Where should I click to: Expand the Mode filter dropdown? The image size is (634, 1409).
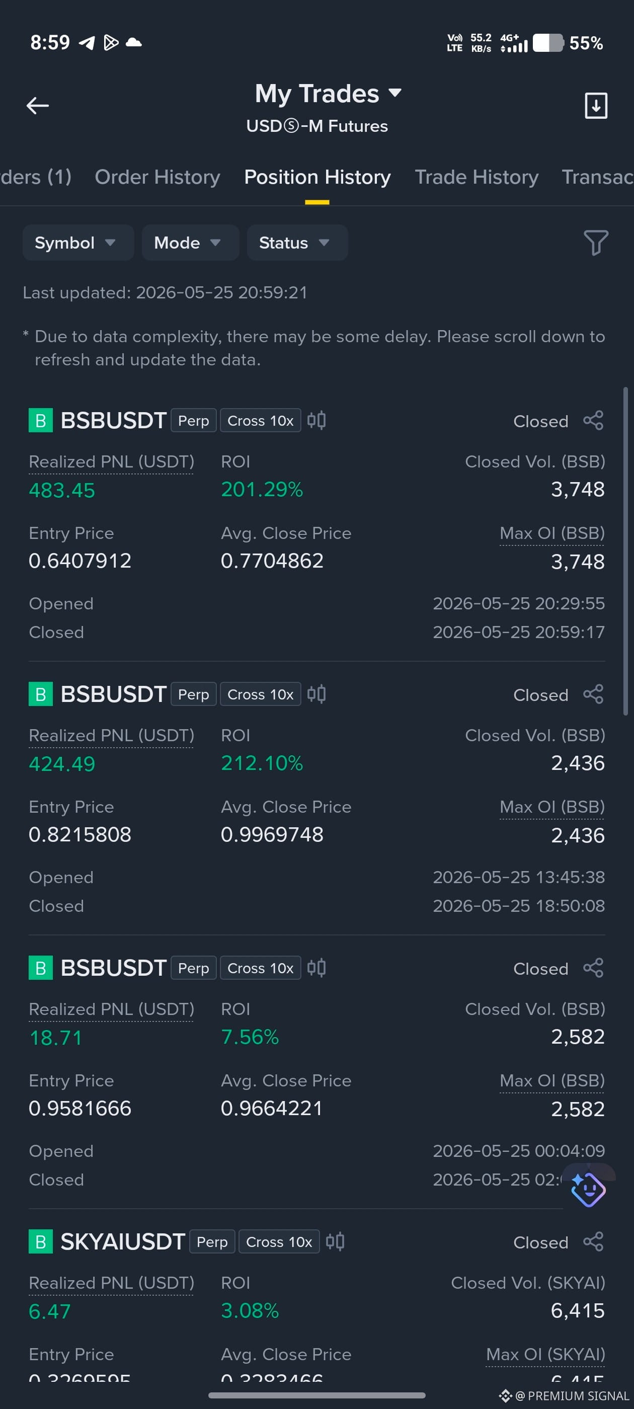[190, 243]
